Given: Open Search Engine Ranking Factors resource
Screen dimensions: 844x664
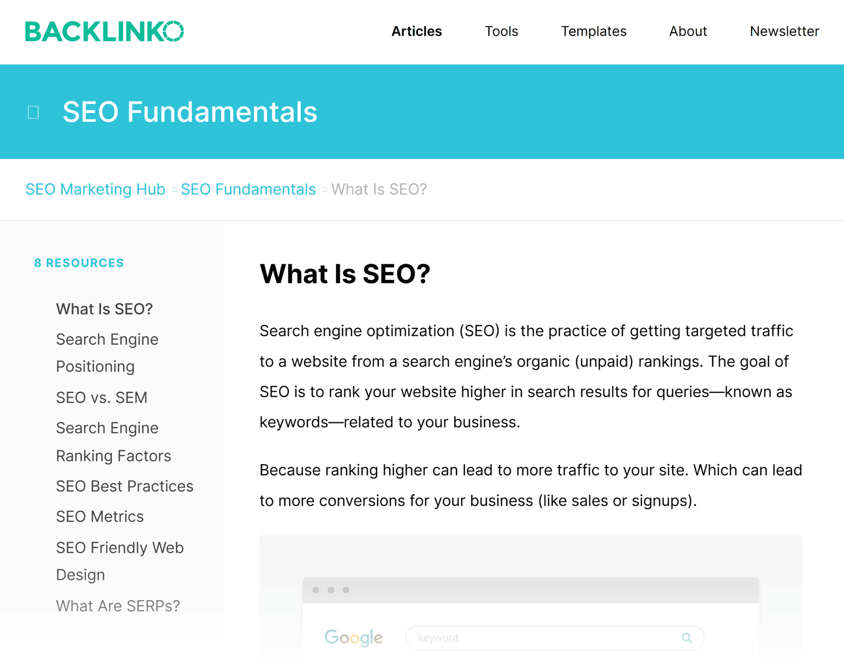Looking at the screenshot, I should click(113, 441).
